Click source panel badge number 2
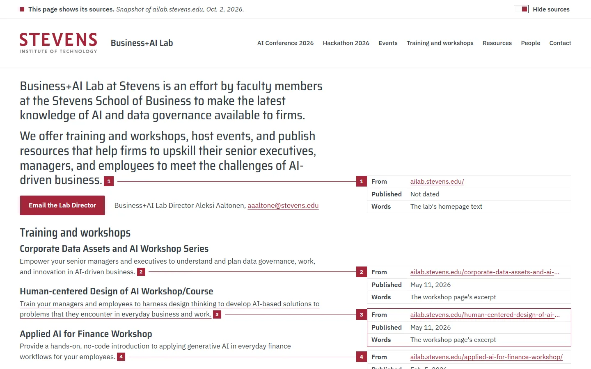Viewport: 591px width, 369px height. point(362,272)
